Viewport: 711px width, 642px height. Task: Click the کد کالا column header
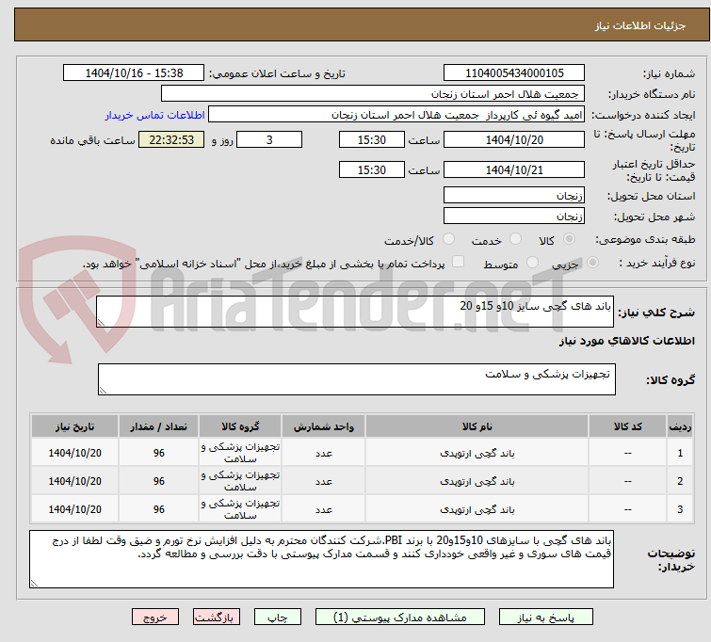(627, 426)
